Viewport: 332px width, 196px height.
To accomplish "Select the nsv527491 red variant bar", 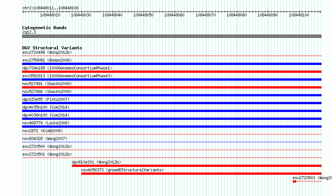I will pos(172,87).
